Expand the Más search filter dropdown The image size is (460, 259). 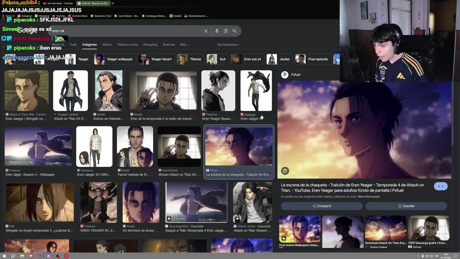(x=185, y=45)
